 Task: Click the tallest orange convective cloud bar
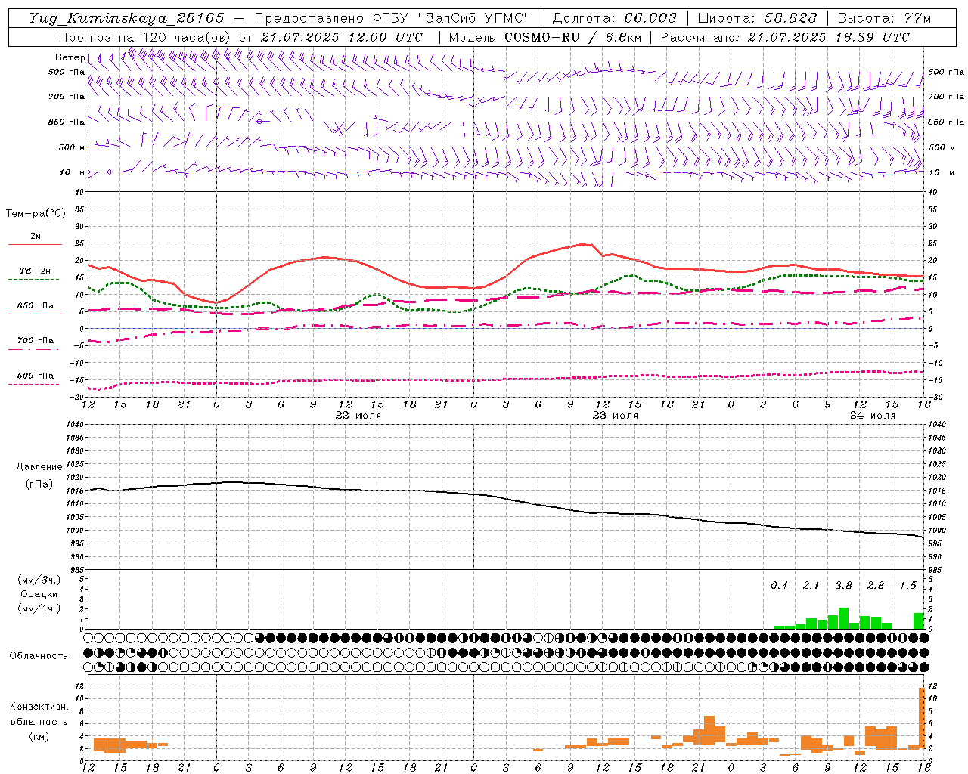pyautogui.click(x=922, y=717)
